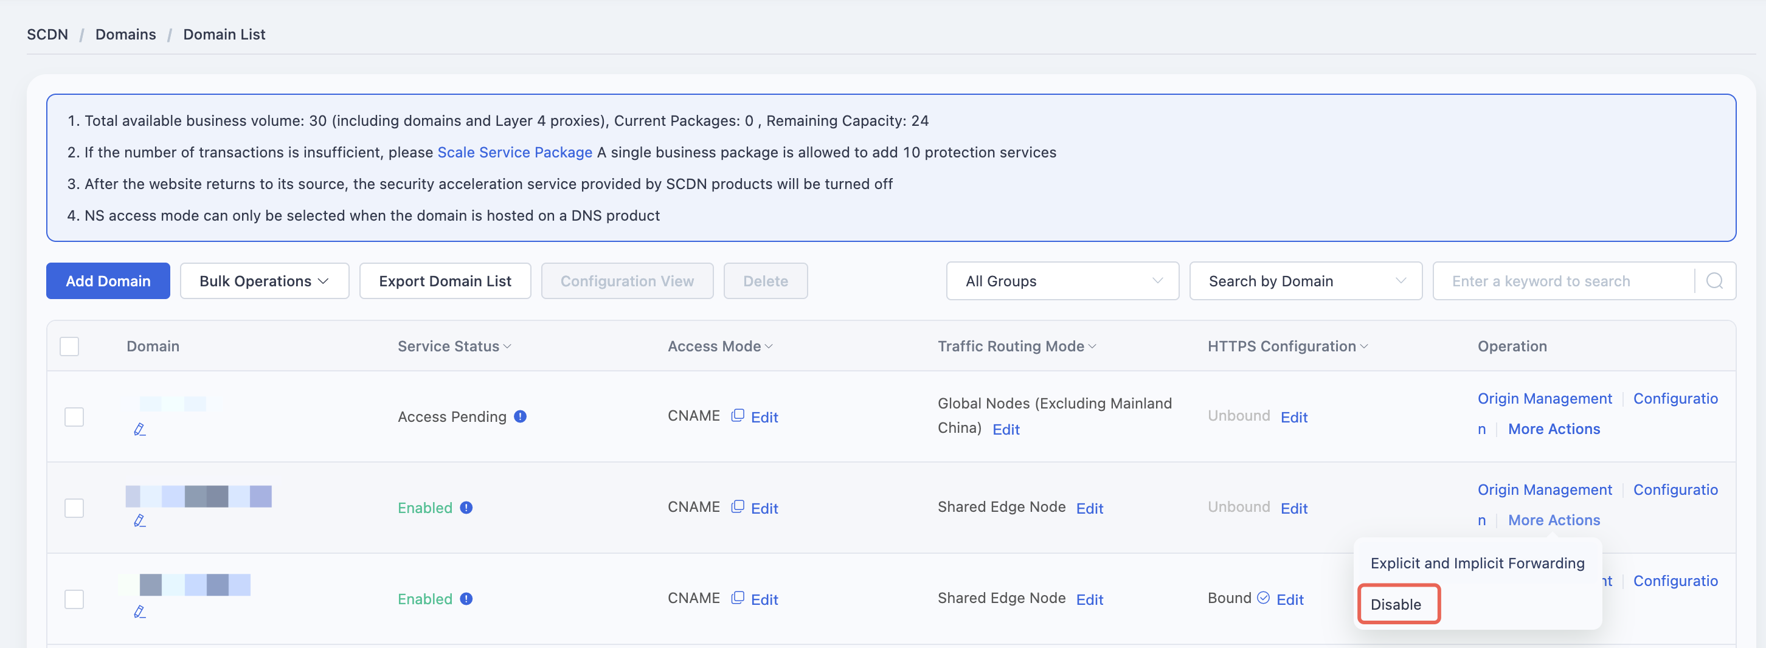Open Configuration for Enabled Unbound row
1766x648 pixels.
point(1675,490)
